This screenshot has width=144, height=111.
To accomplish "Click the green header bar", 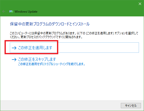I will 72,8.
